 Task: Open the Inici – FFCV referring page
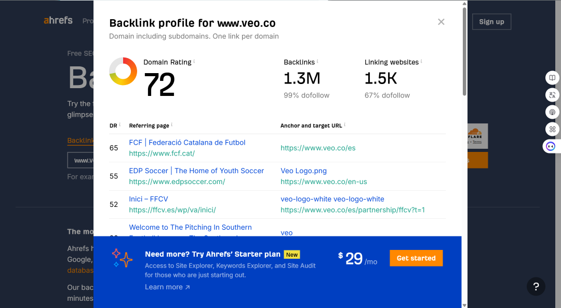(149, 199)
